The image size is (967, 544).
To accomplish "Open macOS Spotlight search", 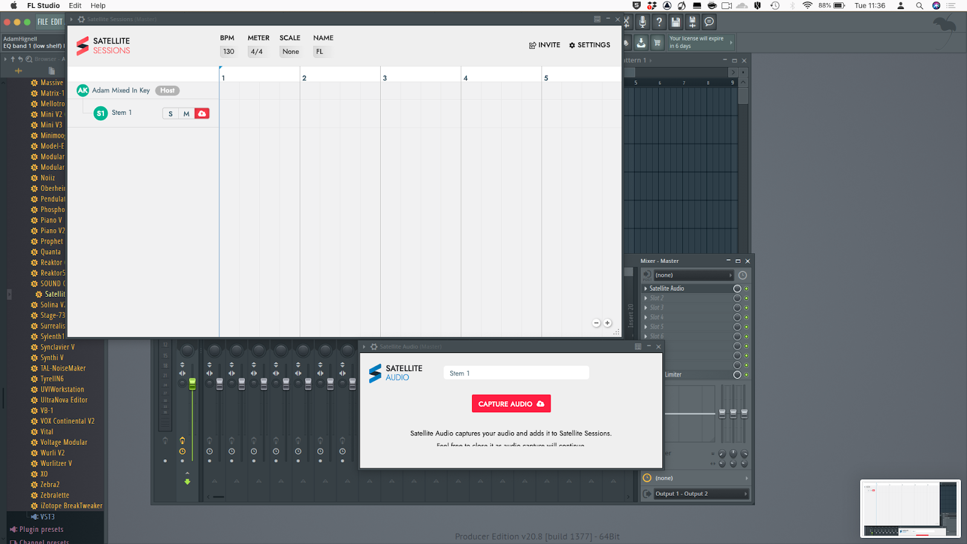I will click(x=919, y=5).
